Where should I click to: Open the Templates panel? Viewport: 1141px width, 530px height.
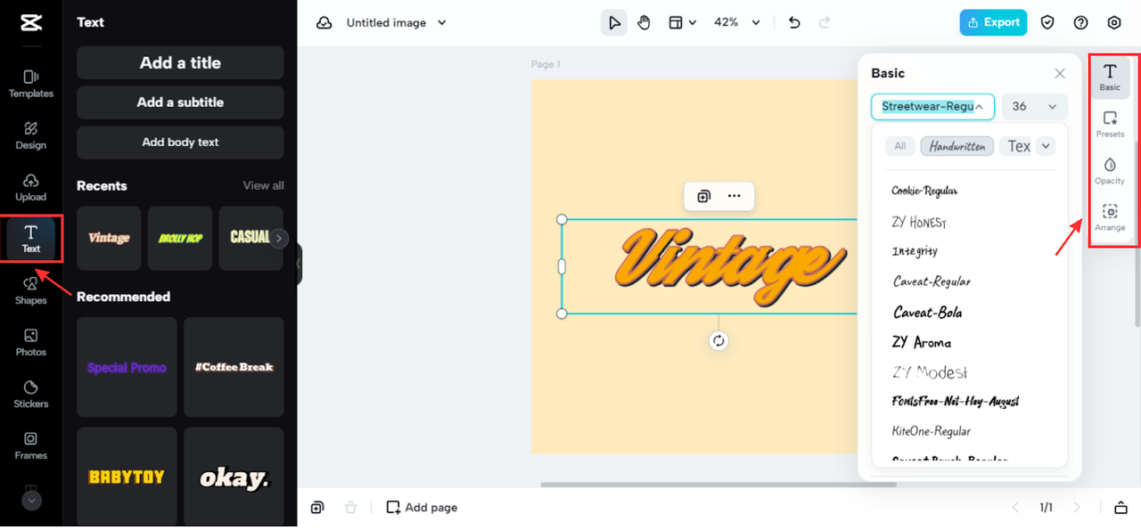pyautogui.click(x=31, y=84)
